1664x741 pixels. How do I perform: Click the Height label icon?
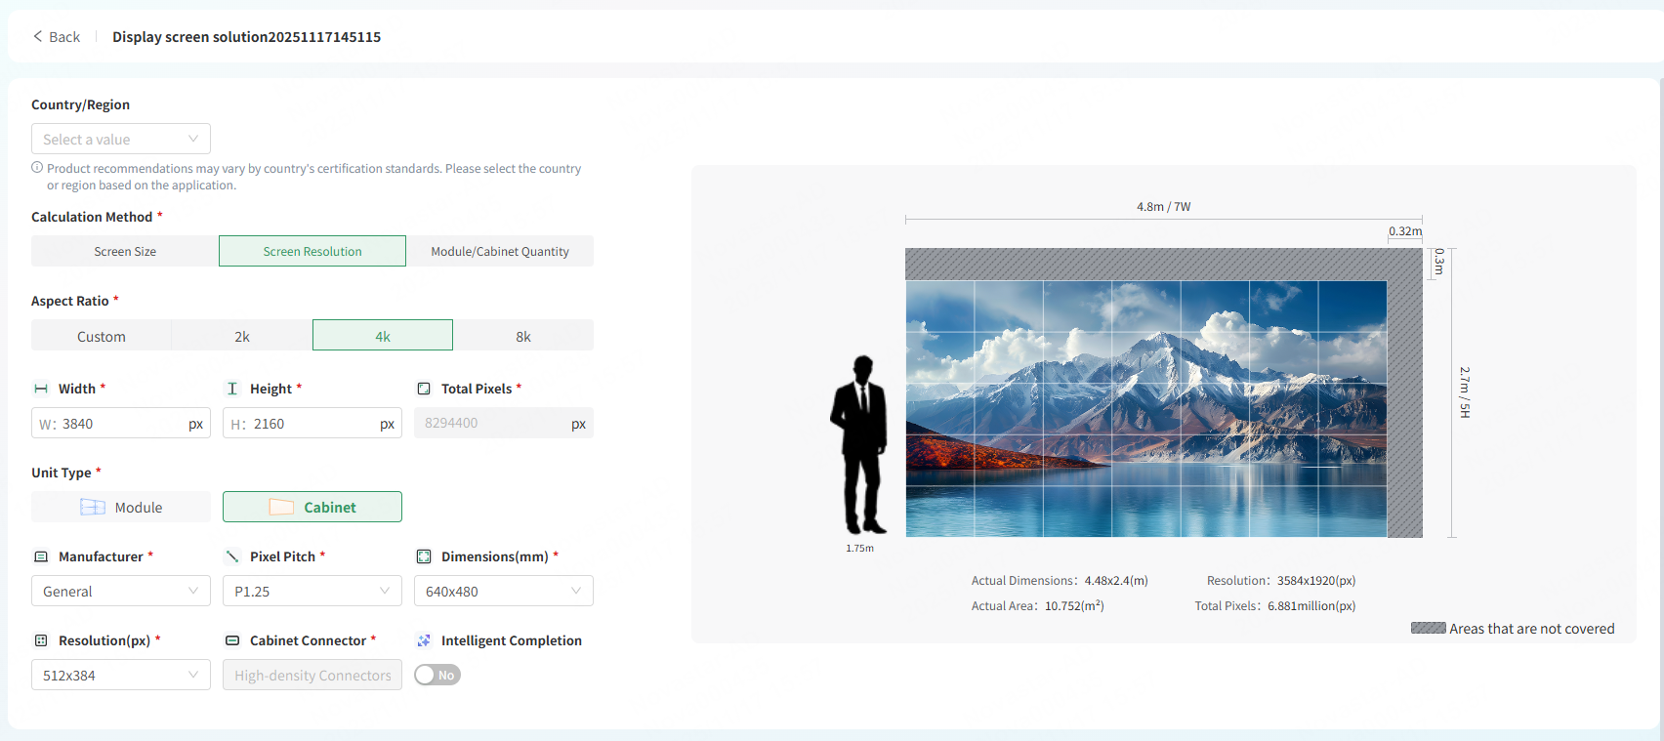232,389
